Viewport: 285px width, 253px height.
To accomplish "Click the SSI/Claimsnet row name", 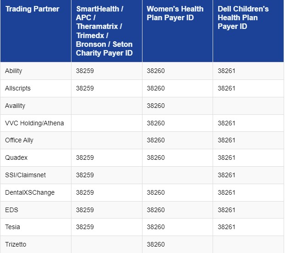I will click(x=25, y=175).
